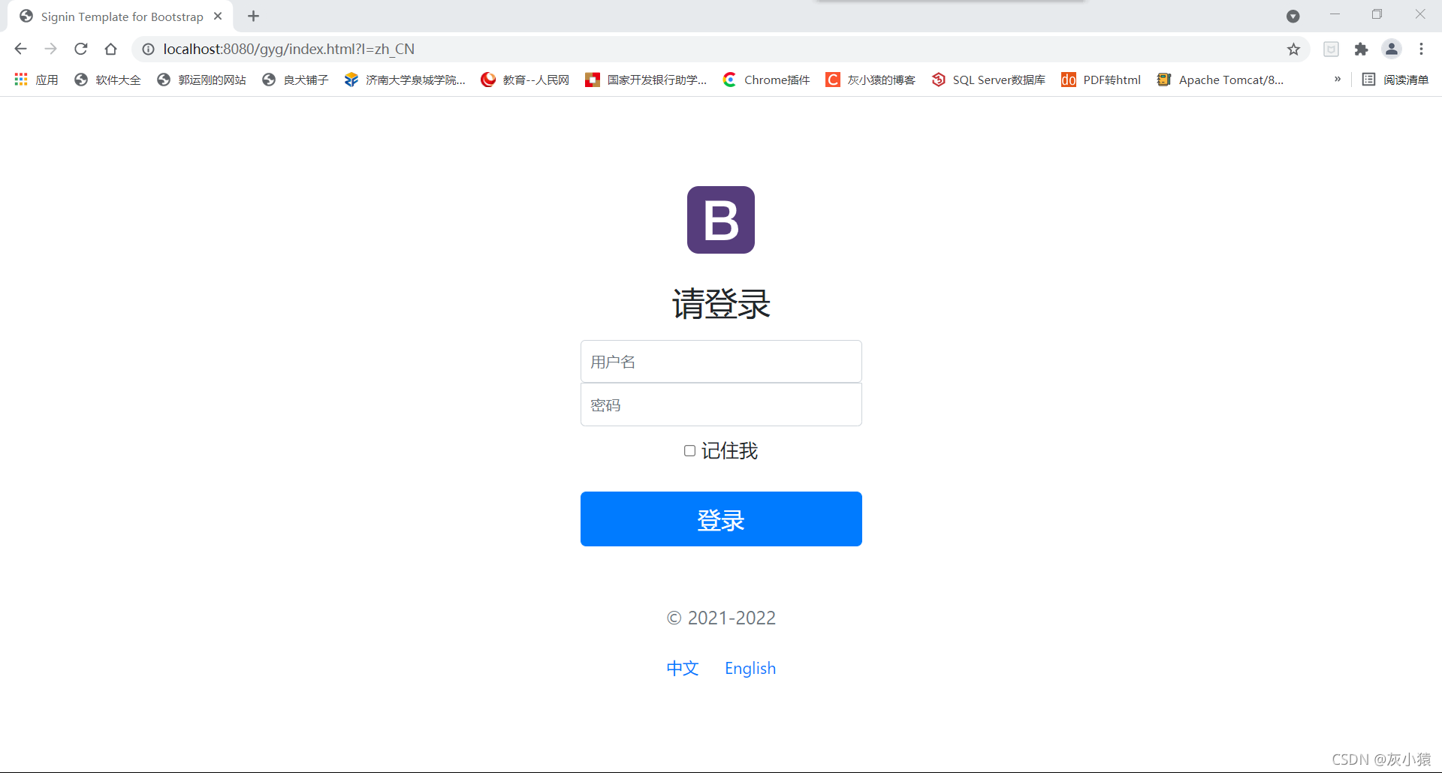
Task: View site information icon beside URL
Action: coord(149,49)
